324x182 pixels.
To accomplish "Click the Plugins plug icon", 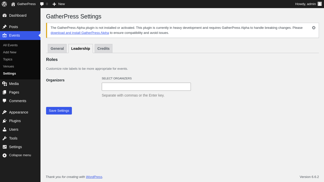I will 5,121.
